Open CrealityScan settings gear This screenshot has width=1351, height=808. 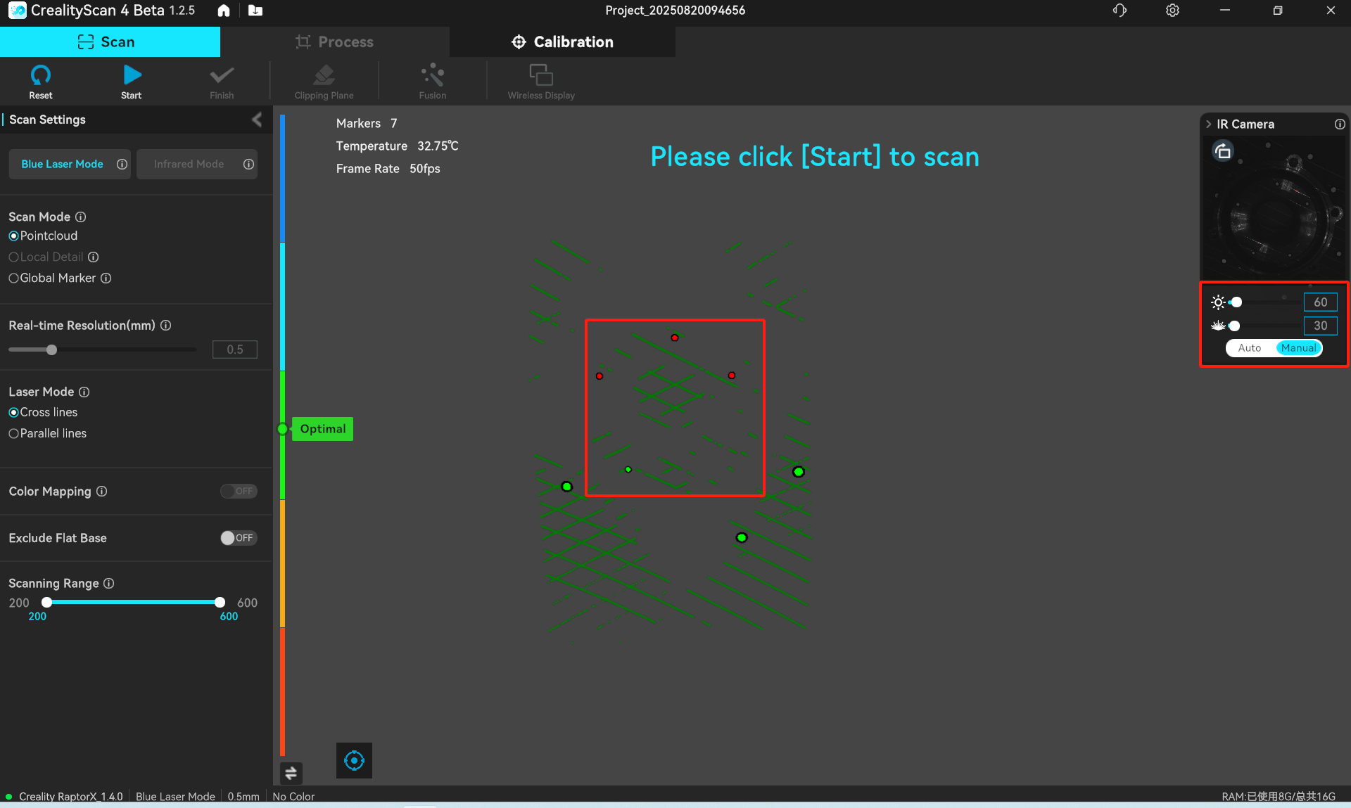tap(1172, 11)
